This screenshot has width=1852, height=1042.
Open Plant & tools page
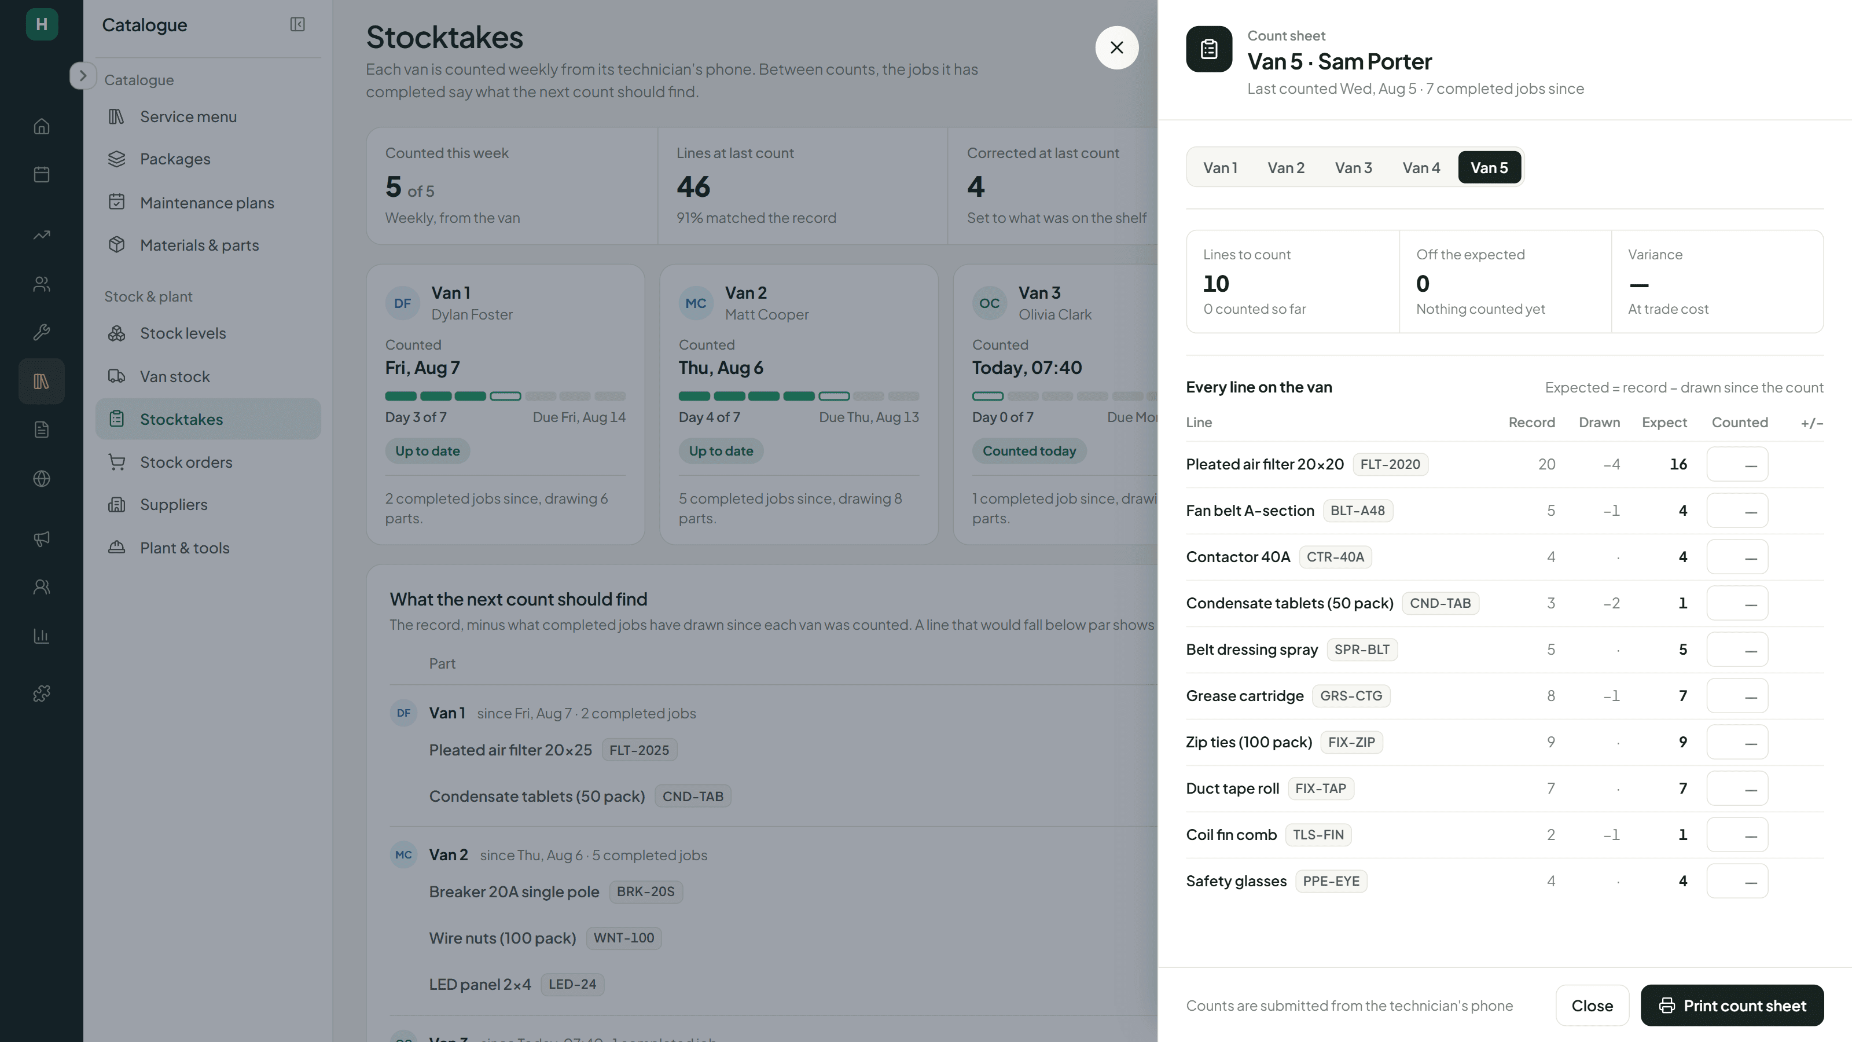click(x=208, y=548)
